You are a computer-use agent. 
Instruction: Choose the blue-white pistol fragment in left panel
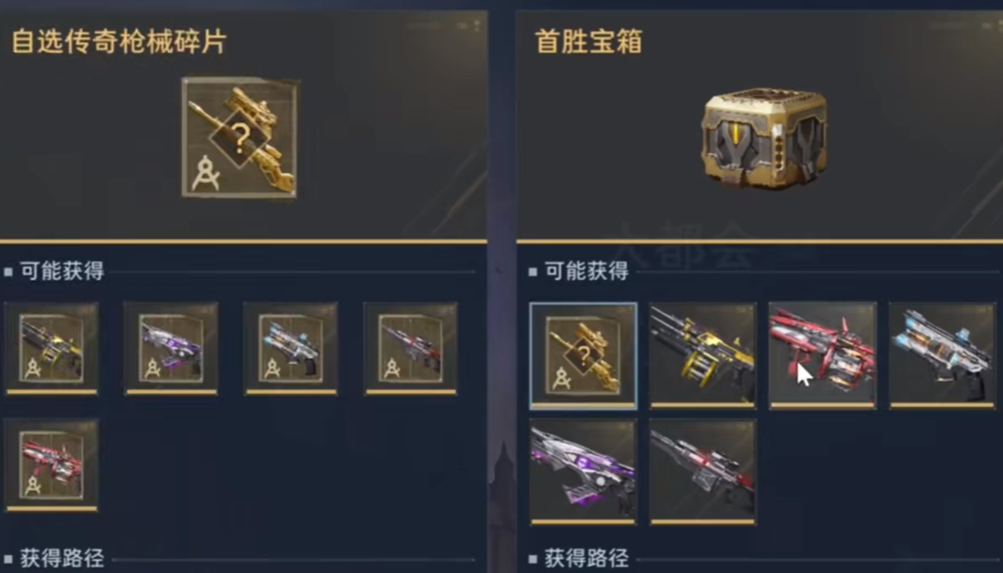tap(291, 349)
